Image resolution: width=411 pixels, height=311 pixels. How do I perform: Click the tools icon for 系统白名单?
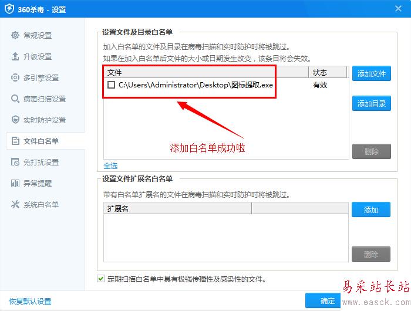(x=15, y=204)
